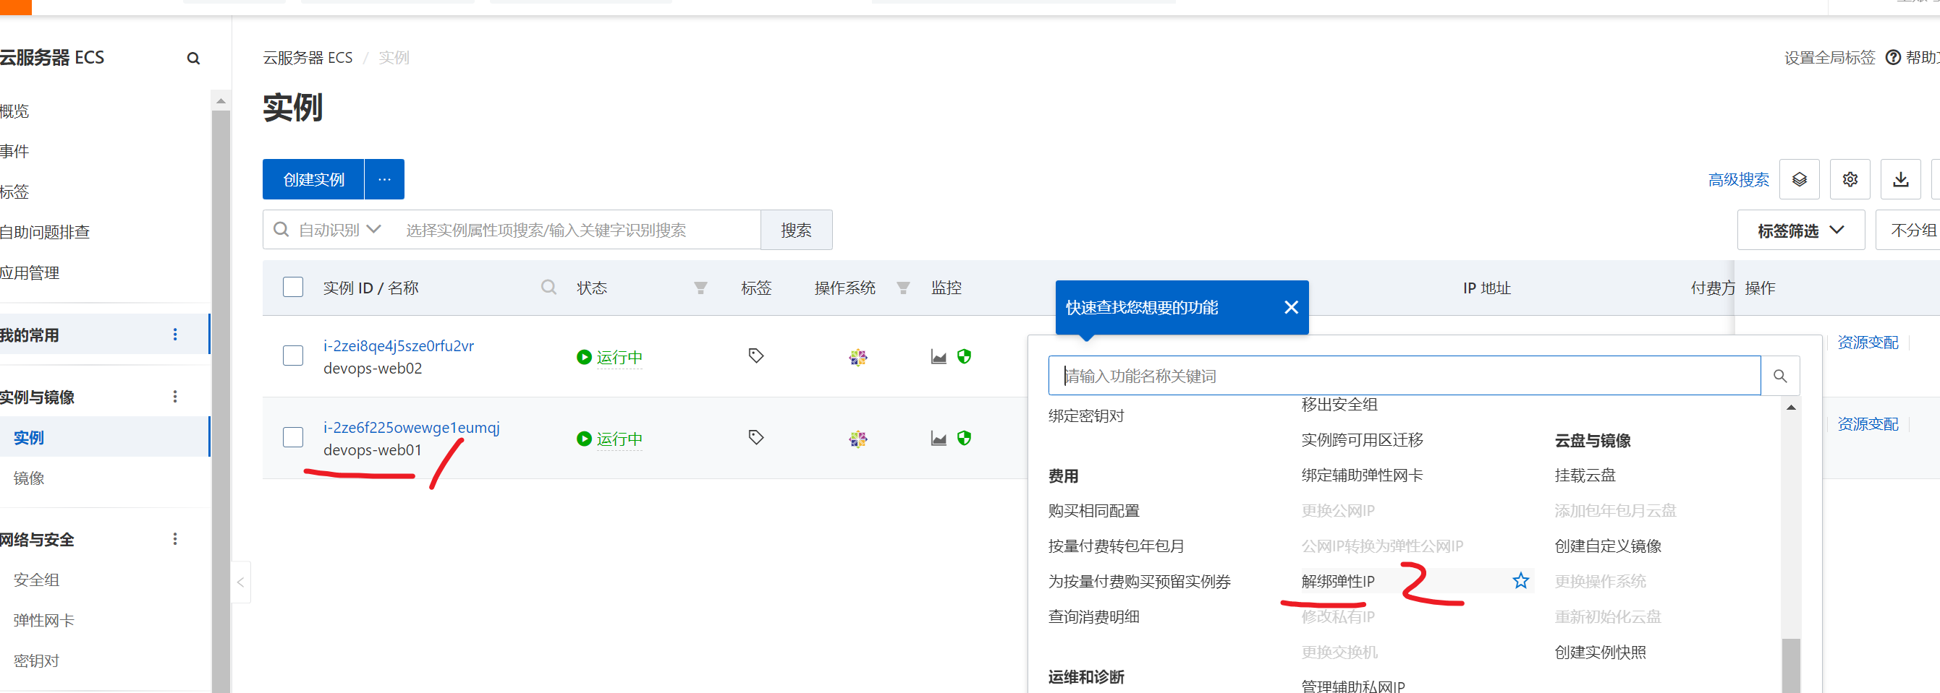Open monitoring chart icon for devops-web01

coord(939,439)
